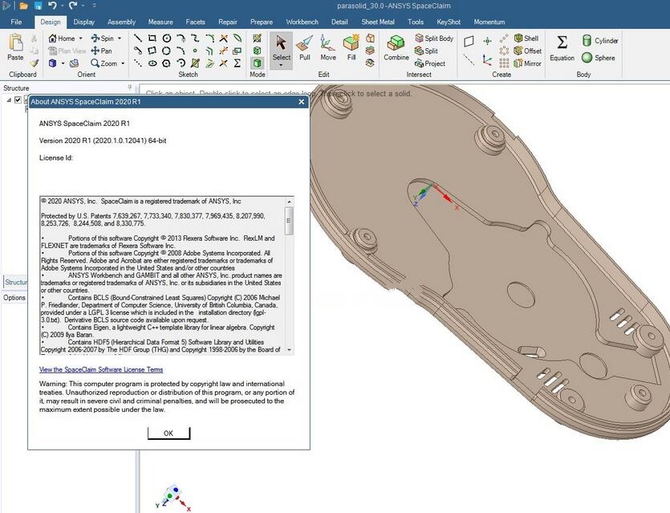This screenshot has width=670, height=513.
Task: Choose the Fill tool
Action: coord(351,47)
